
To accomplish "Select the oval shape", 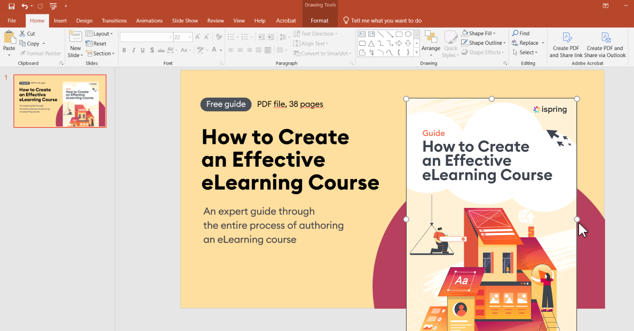I will pyautogui.click(x=408, y=34).
